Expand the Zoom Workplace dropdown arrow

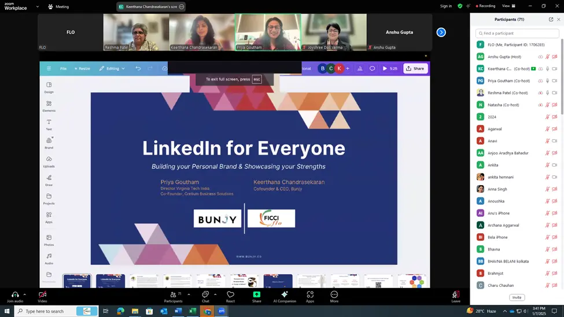pyautogui.click(x=38, y=6)
